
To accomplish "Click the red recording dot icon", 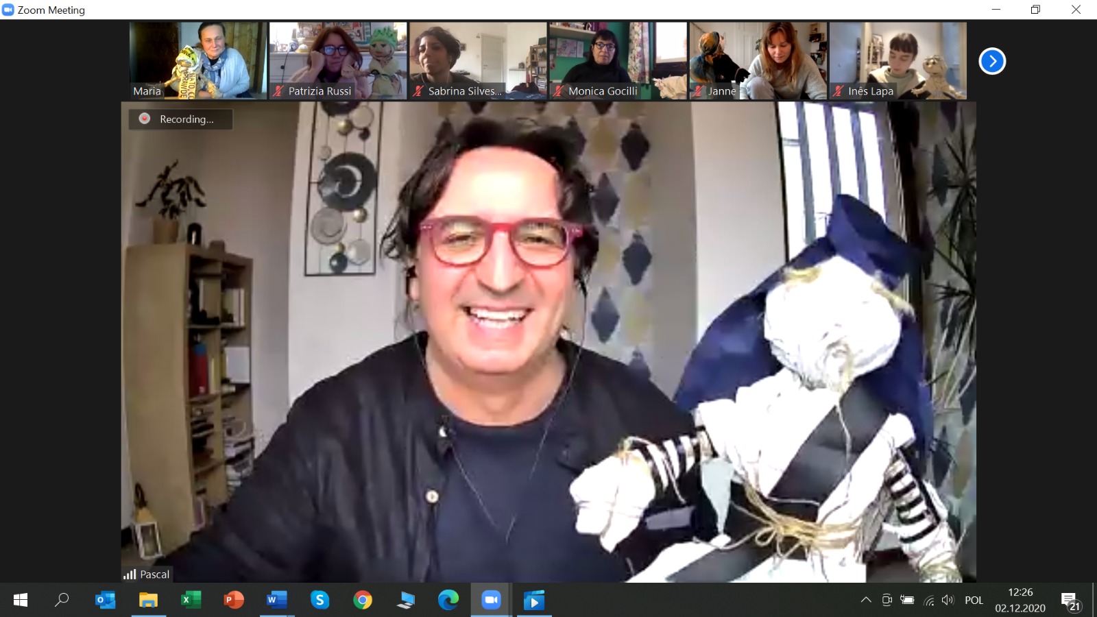I will tap(145, 119).
